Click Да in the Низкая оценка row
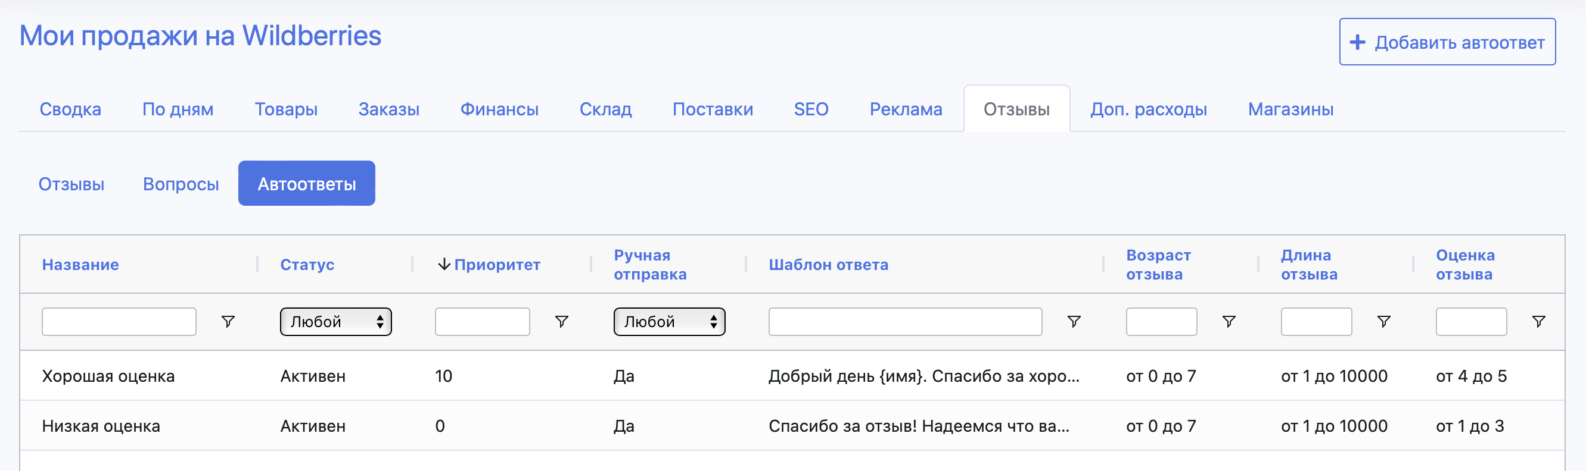 [624, 425]
